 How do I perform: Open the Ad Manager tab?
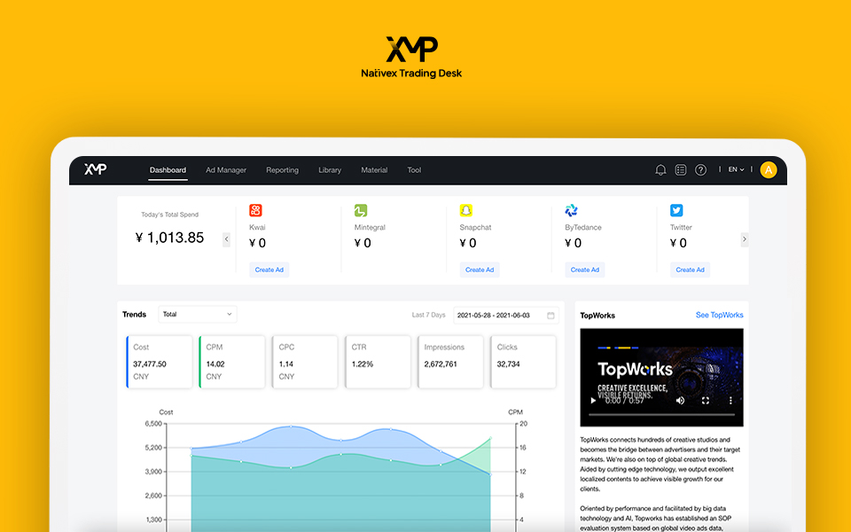(226, 170)
